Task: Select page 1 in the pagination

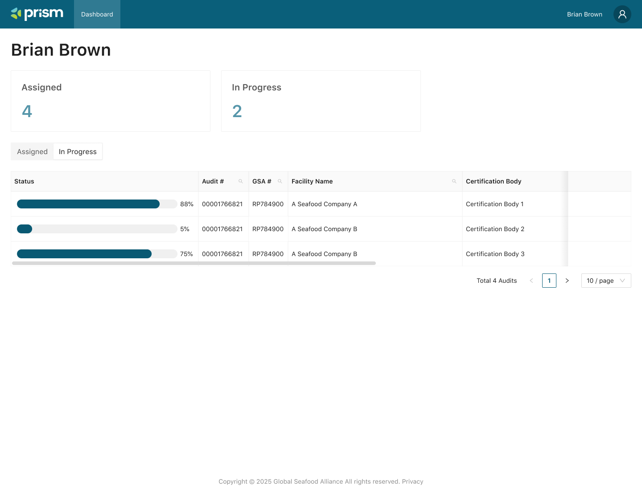Action: (x=549, y=281)
